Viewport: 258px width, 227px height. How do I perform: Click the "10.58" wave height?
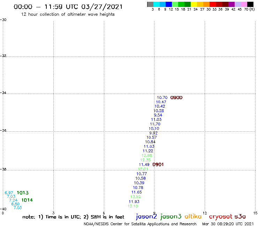tap(141, 178)
